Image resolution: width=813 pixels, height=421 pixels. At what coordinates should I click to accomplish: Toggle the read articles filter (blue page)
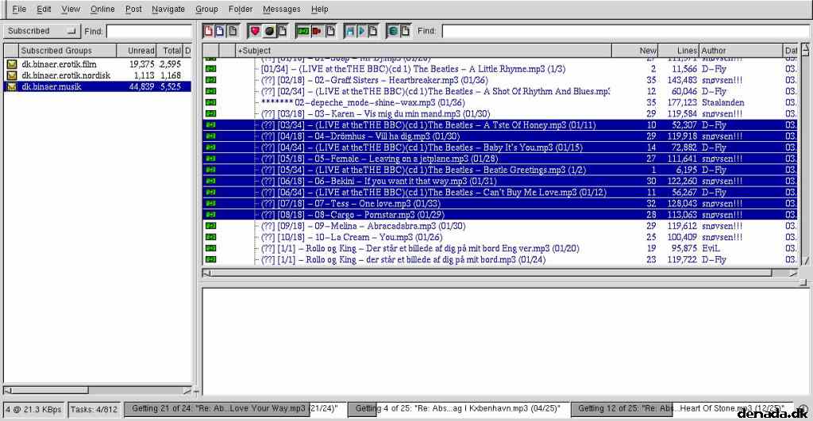(x=220, y=31)
